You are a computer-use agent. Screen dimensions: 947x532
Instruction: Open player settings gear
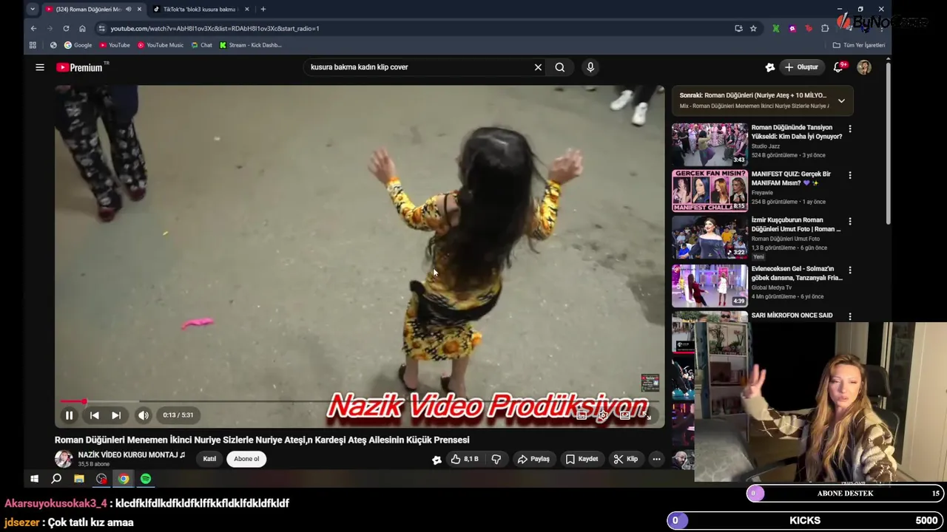[x=603, y=415]
